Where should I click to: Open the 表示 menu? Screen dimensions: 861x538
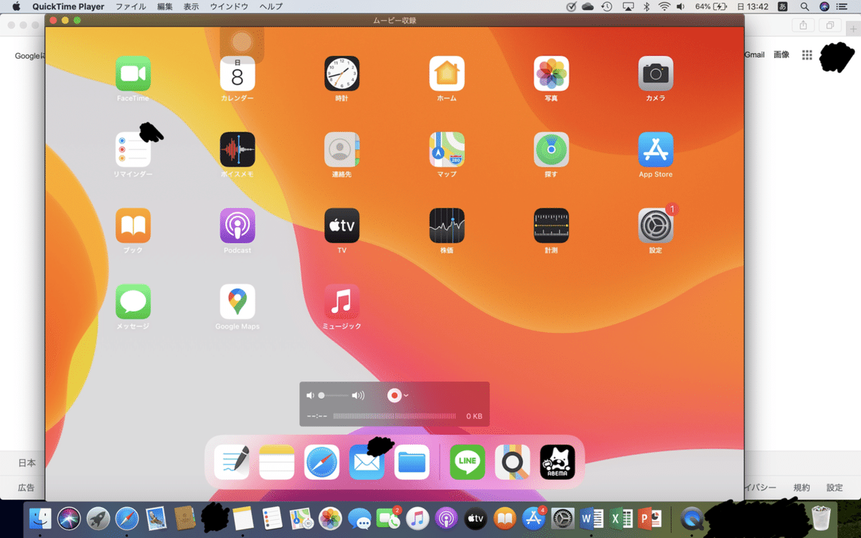click(192, 6)
